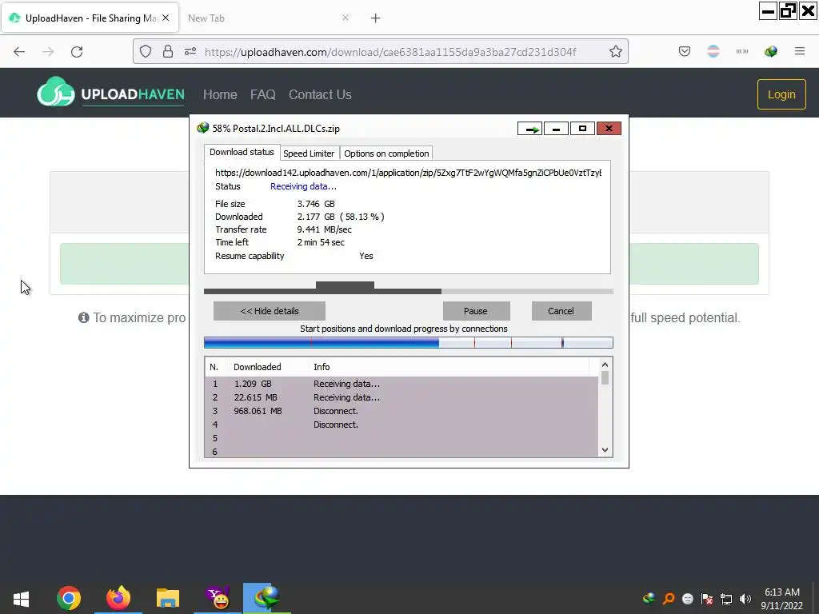Open Options on completion tab

(x=386, y=153)
